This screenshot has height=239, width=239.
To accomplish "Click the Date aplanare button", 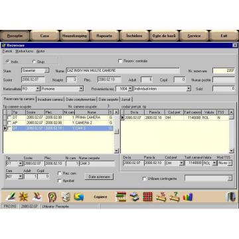I will point(99,177).
